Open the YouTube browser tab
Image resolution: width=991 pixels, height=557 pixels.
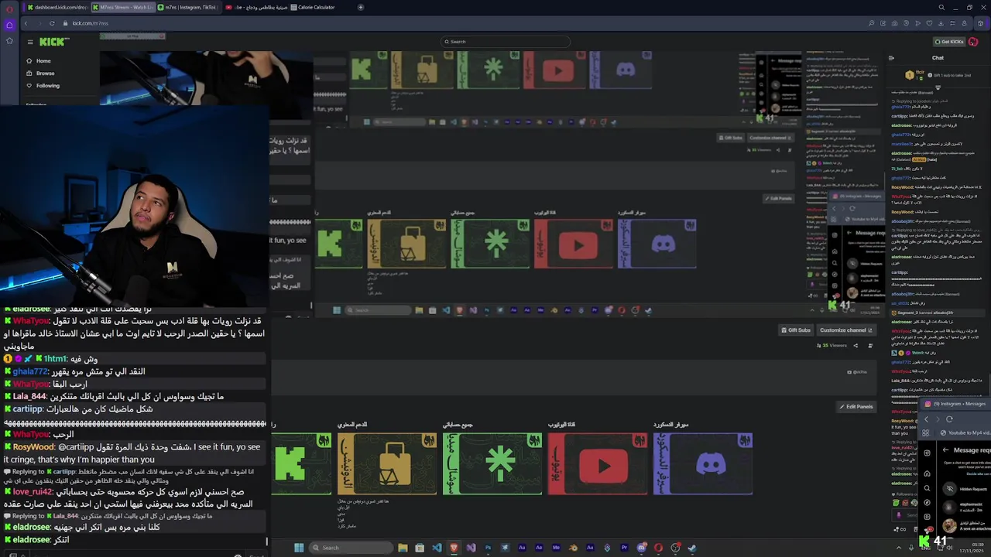255,7
